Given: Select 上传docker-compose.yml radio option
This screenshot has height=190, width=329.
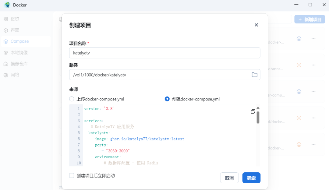Looking at the screenshot, I should [72, 99].
